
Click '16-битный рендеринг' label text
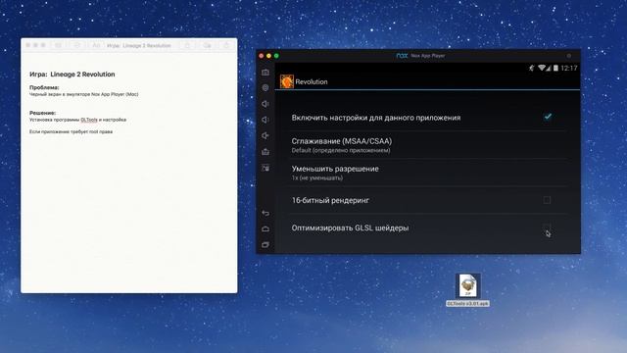(330, 200)
